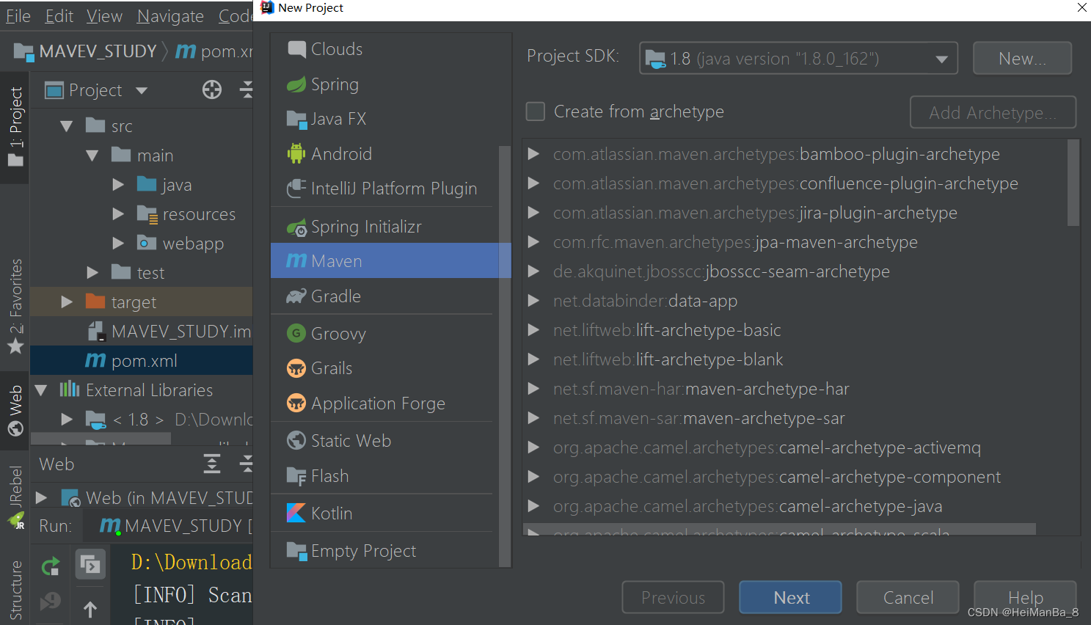This screenshot has width=1091, height=625.
Task: Expand jira-plugin-archetype entry
Action: pos(534,213)
